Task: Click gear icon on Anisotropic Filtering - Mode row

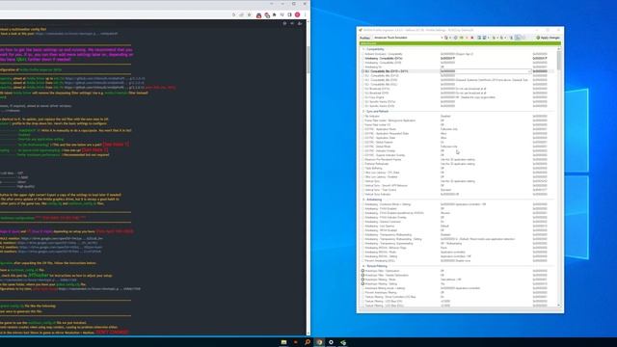Action: click(x=362, y=280)
